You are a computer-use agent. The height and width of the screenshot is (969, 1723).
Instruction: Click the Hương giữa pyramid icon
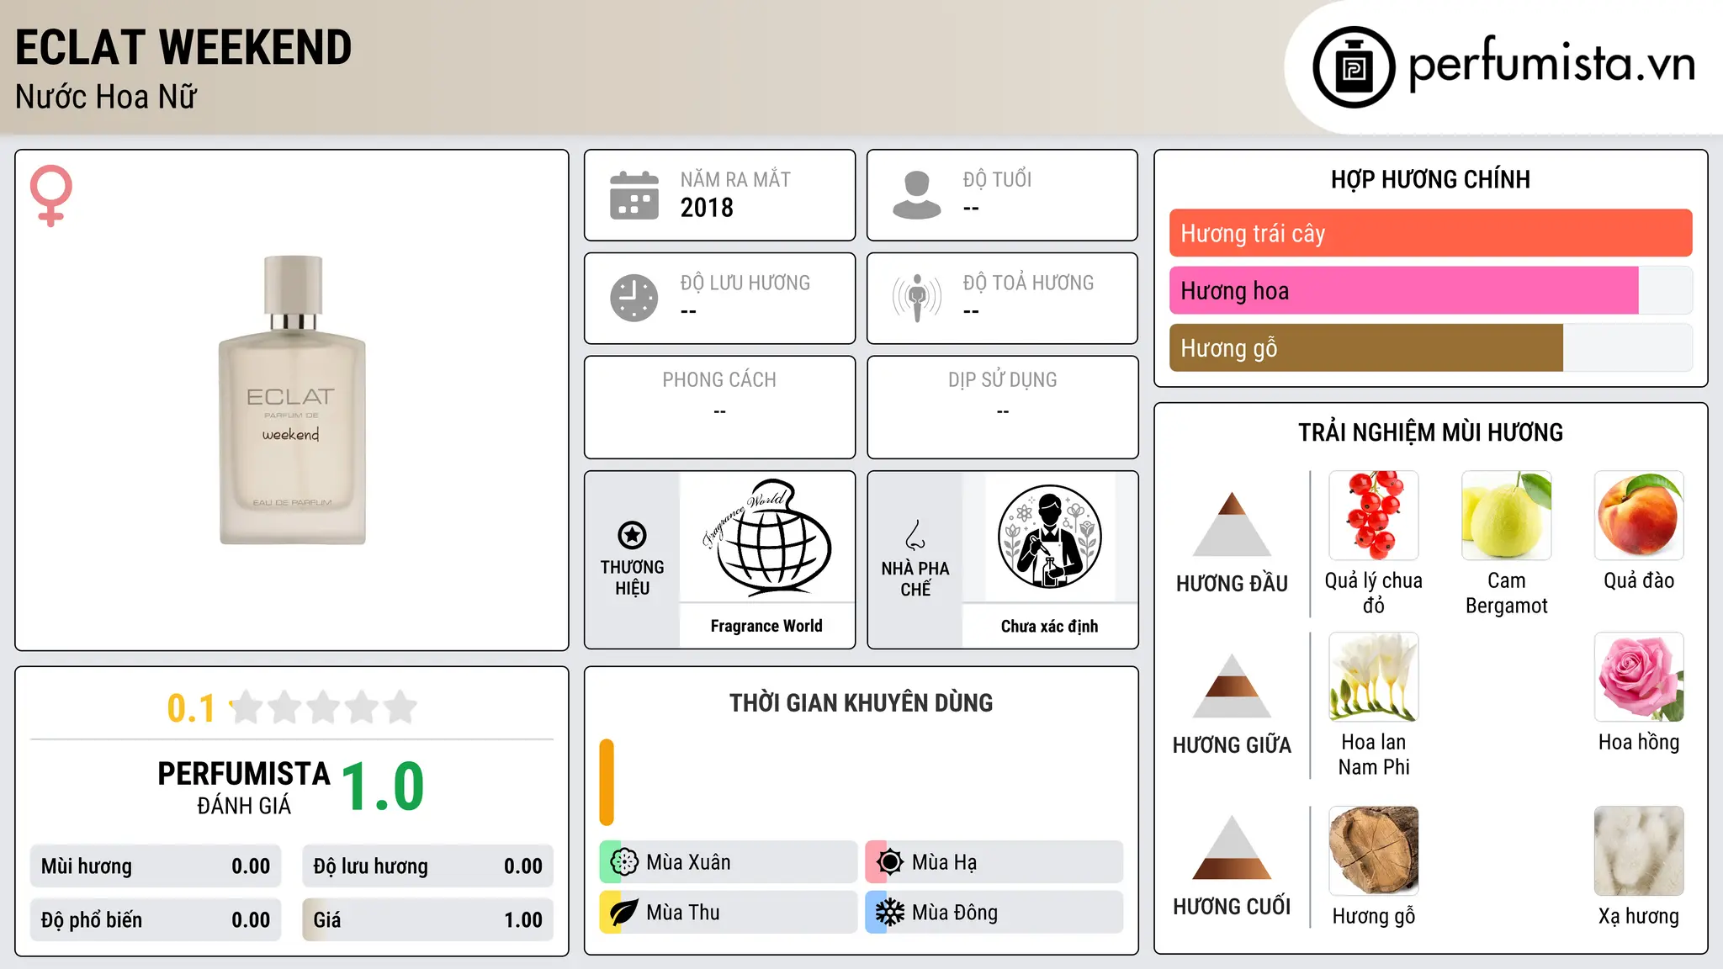point(1232,686)
